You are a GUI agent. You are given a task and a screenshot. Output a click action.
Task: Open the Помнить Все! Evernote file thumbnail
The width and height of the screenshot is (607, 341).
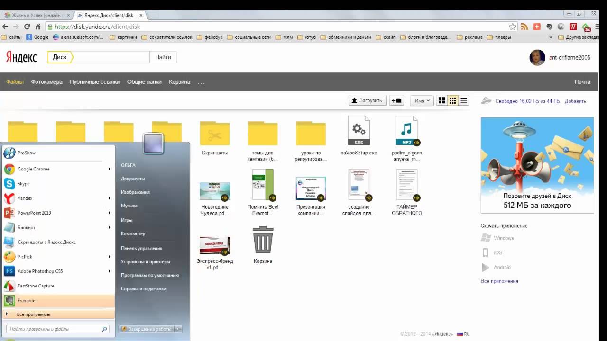click(263, 185)
